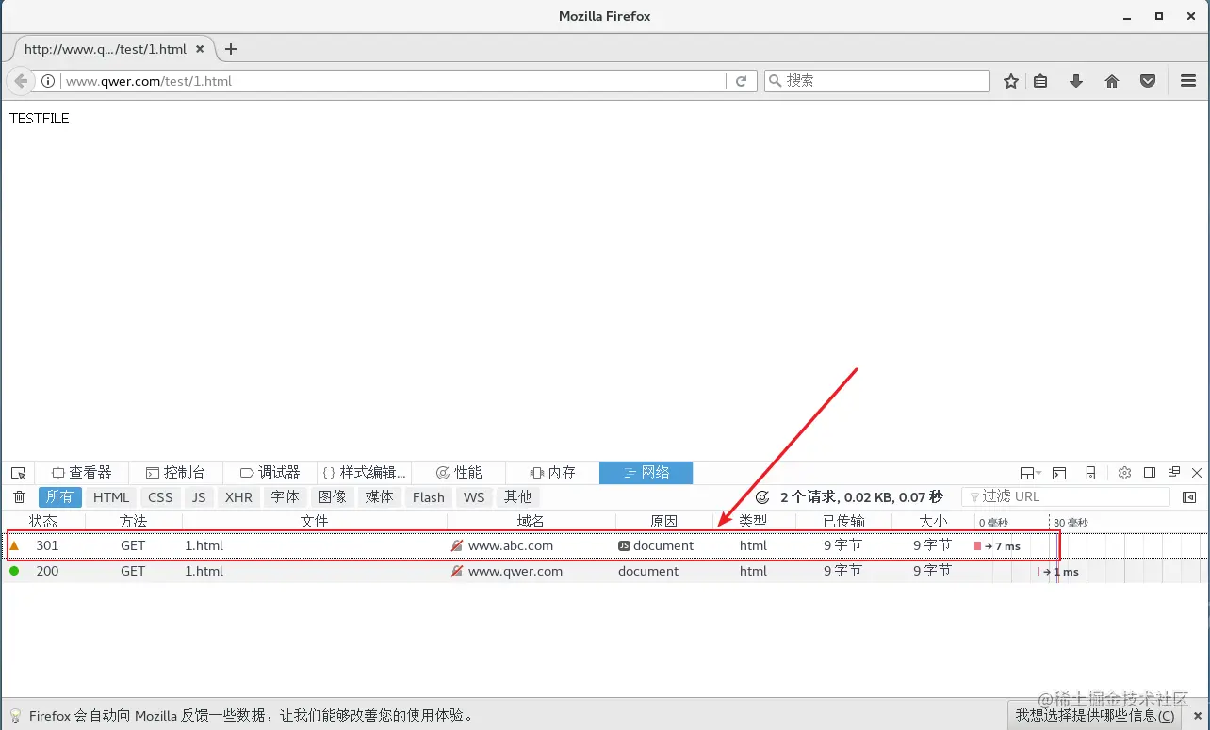Activate the element picker in devtools
The image size is (1210, 730).
click(x=18, y=473)
